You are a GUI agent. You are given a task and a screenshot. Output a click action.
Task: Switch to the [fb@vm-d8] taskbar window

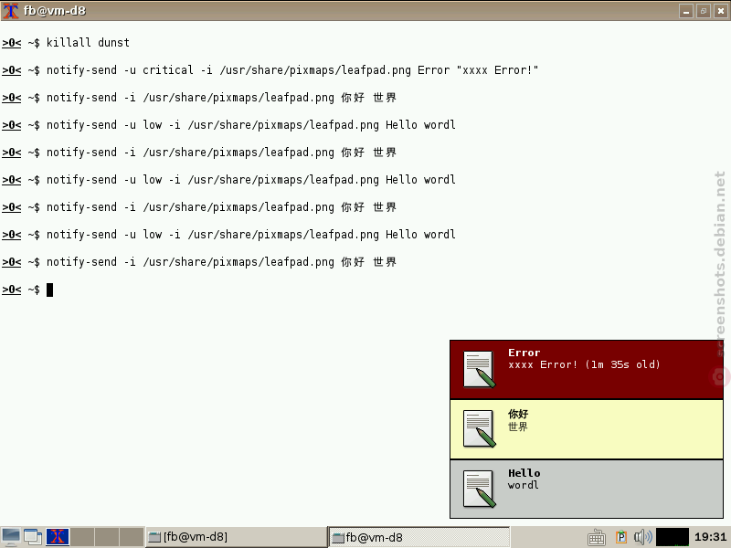[x=236, y=537]
